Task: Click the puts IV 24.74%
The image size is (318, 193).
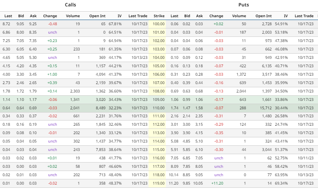Action: [x=281, y=125]
